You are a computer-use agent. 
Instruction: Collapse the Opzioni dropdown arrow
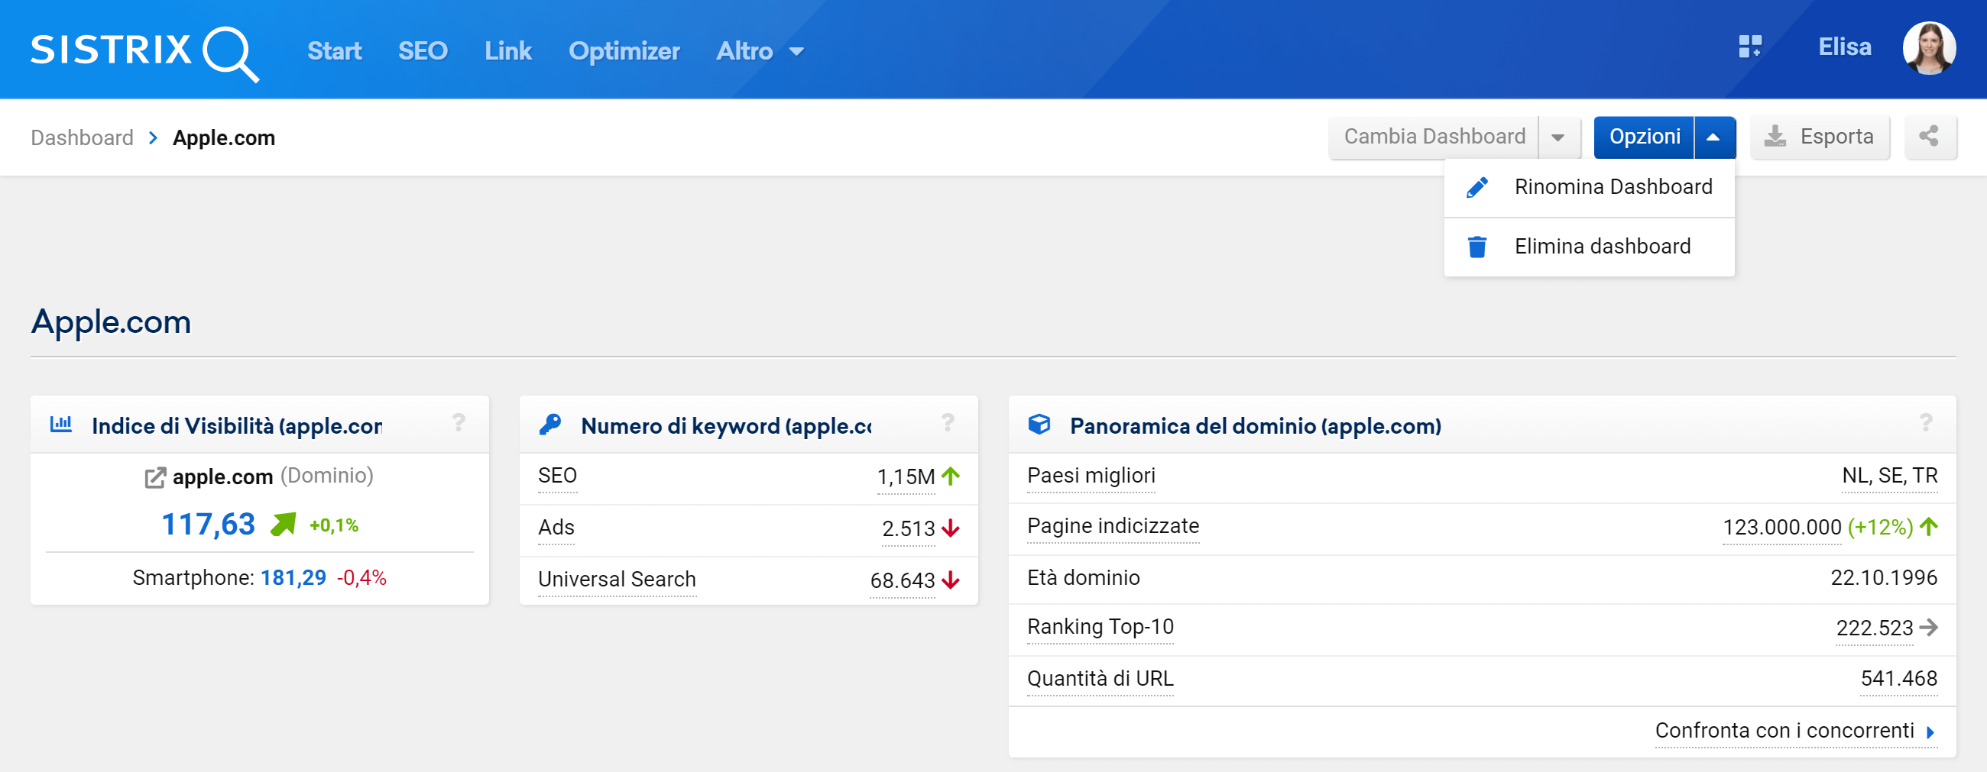click(1713, 137)
